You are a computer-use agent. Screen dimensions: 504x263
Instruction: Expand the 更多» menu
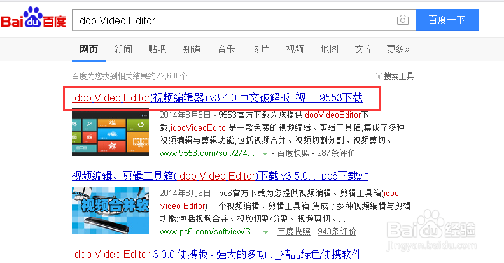[398, 49]
